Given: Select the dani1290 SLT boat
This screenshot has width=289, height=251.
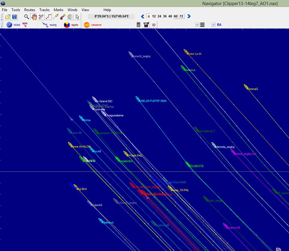Looking at the screenshot, I should pos(196,129).
